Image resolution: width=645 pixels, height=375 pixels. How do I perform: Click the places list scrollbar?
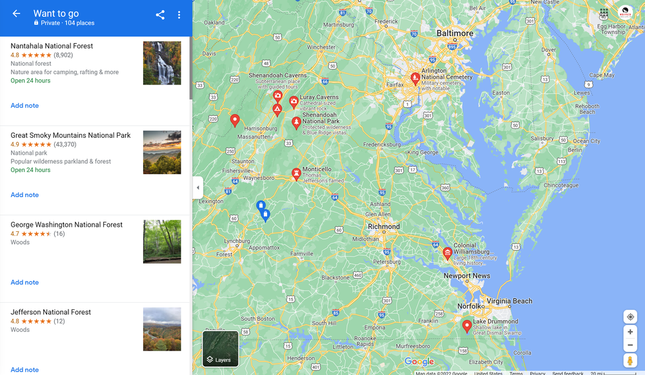191,68
